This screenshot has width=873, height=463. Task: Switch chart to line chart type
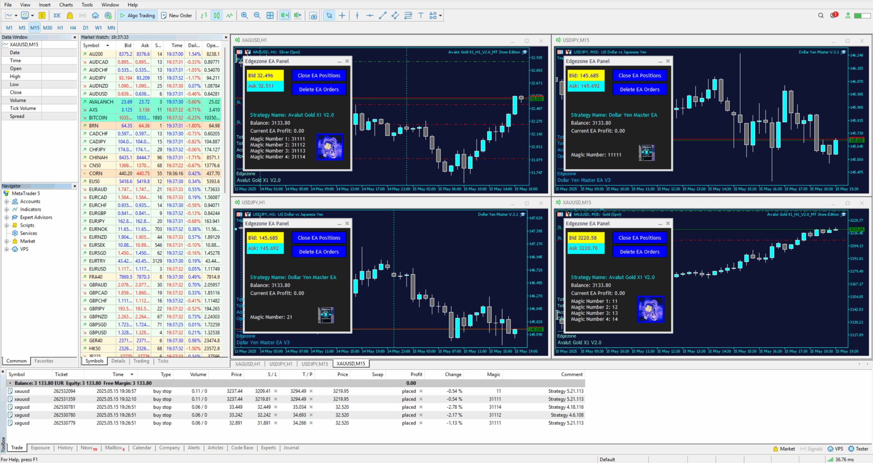[x=230, y=15]
